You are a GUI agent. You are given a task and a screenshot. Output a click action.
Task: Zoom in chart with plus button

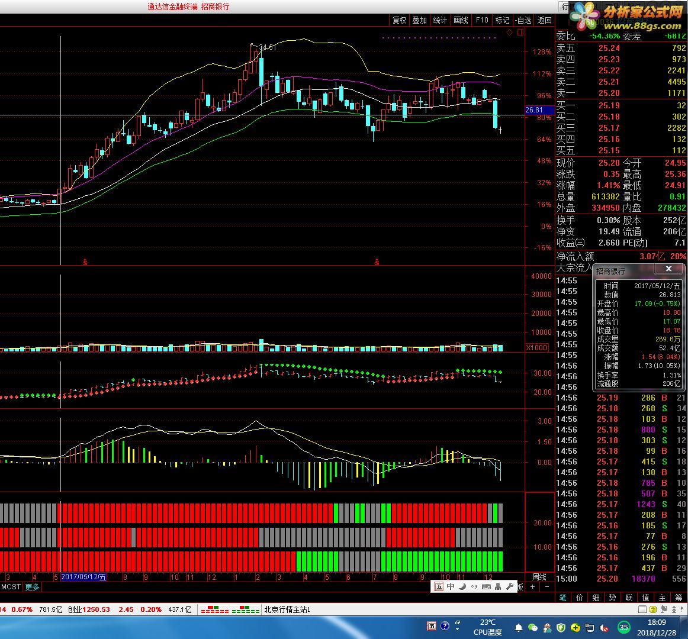click(532, 587)
